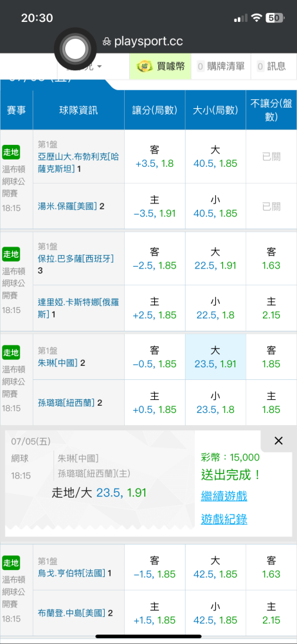Close the bet confirmation slip
Screen dimensions: 297x644
(278, 441)
